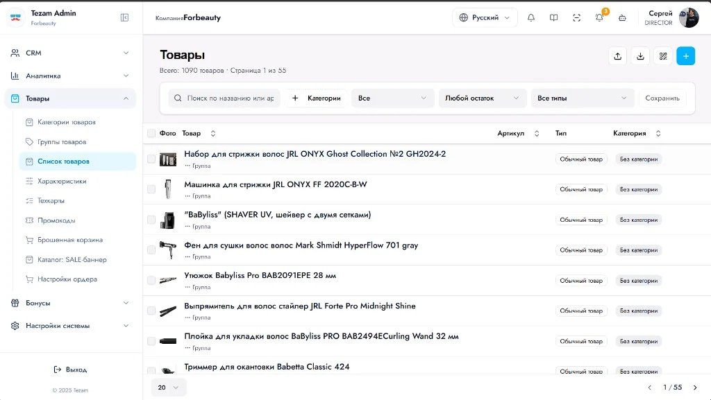The width and height of the screenshot is (711, 400).
Task: Expand the Аналитика menu section
Action: pyautogui.click(x=70, y=76)
